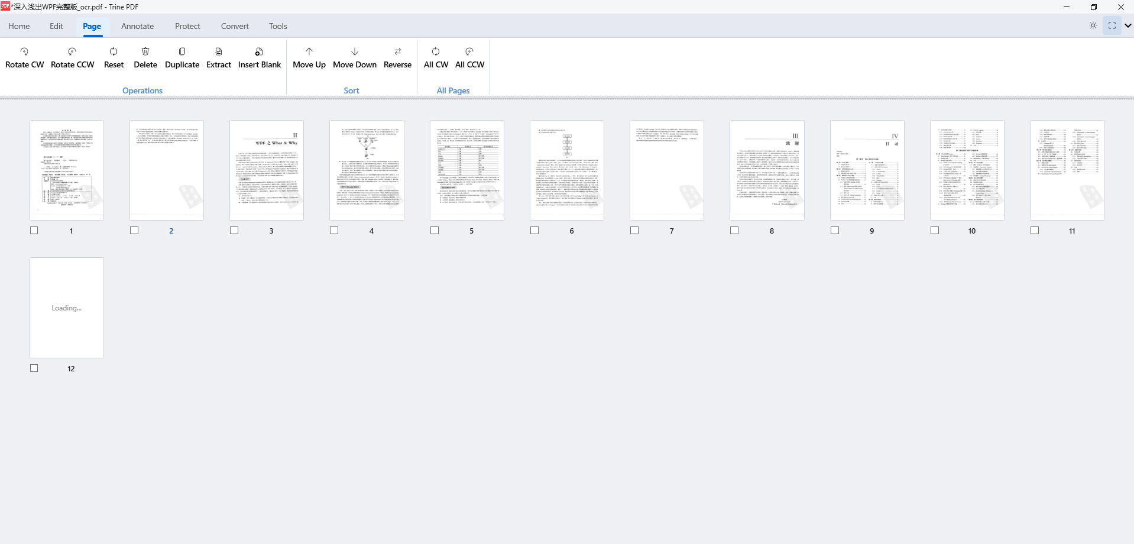
Task: Tick the checkbox for page 1
Action: coord(34,231)
